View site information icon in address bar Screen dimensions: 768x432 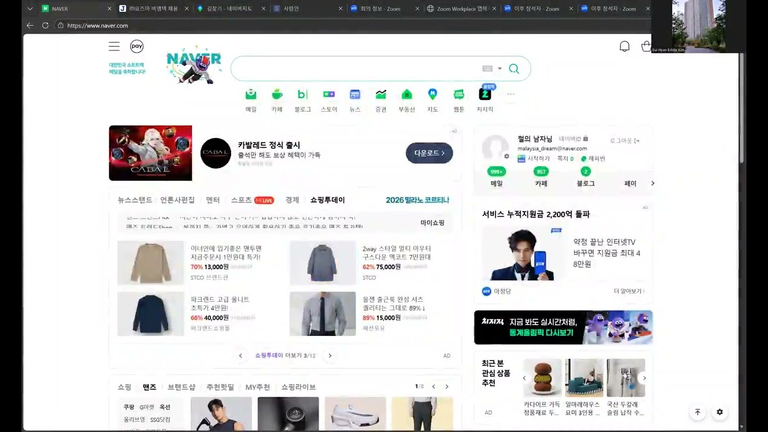pos(61,26)
